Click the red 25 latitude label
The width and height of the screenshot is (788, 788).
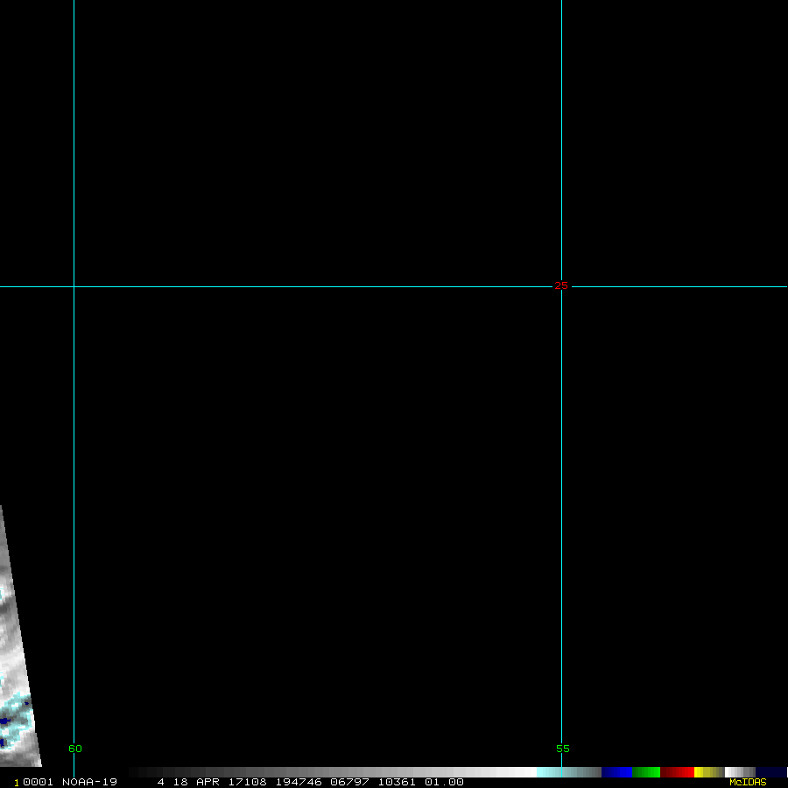point(561,286)
